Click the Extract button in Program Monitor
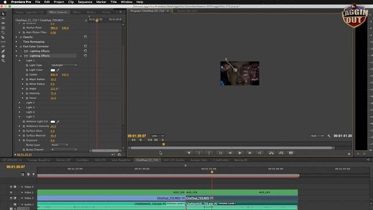373x210 pixels. pos(281,153)
